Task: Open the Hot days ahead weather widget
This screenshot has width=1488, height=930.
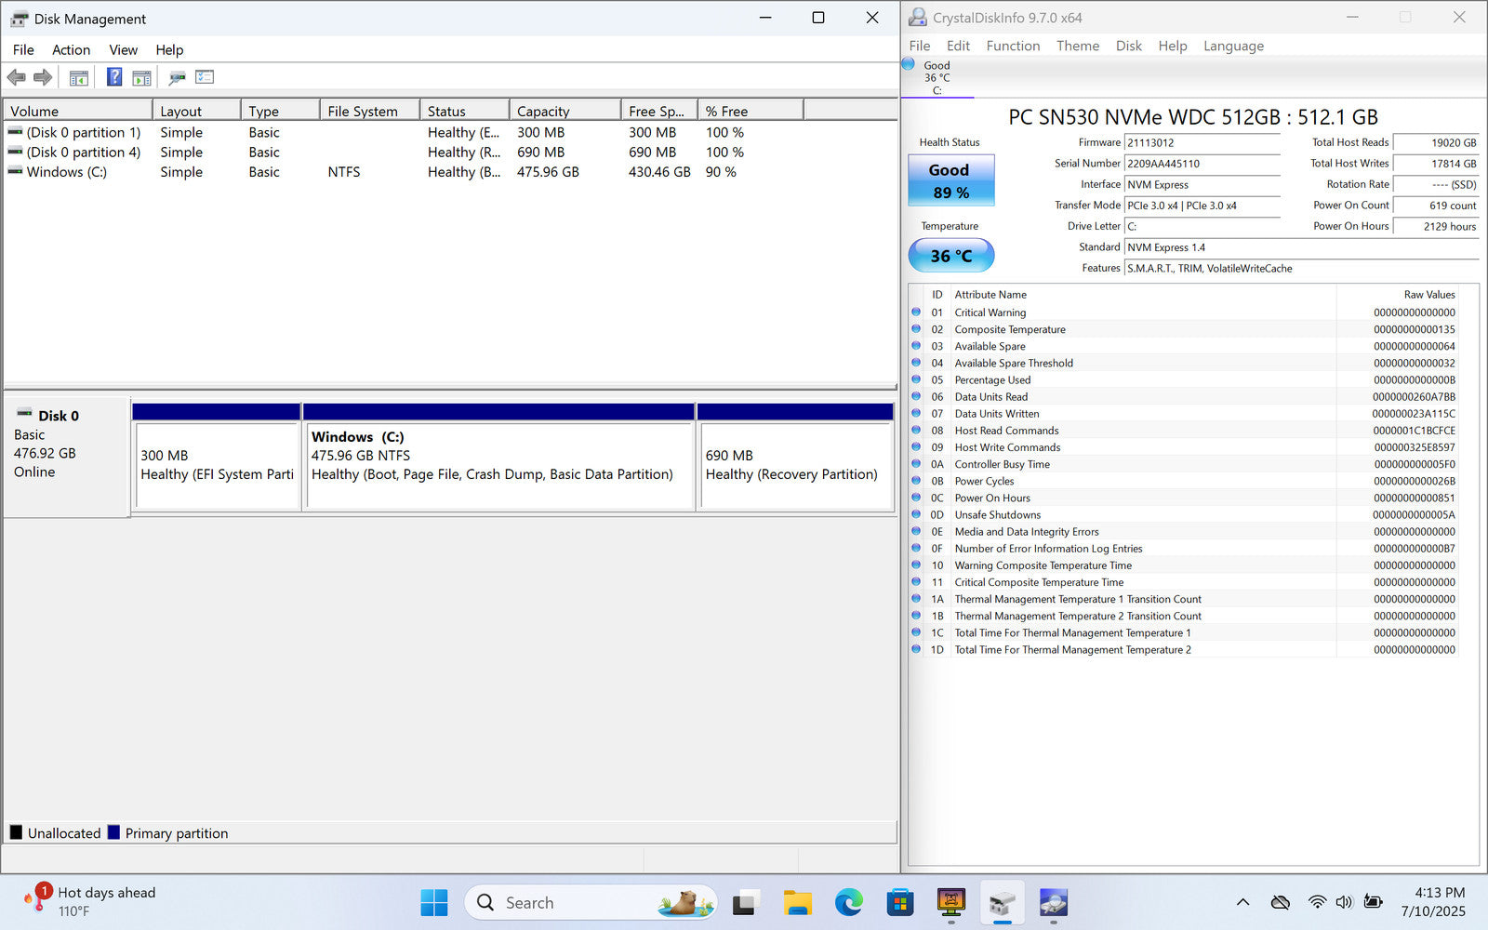Action: point(90,901)
